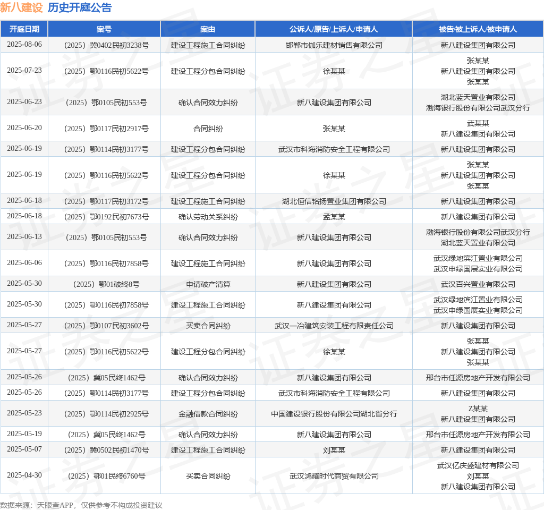Select 武汉绿地滨江置业有限公司 in the 2025-06-06 row
The height and width of the screenshot is (510, 544).
(478, 258)
